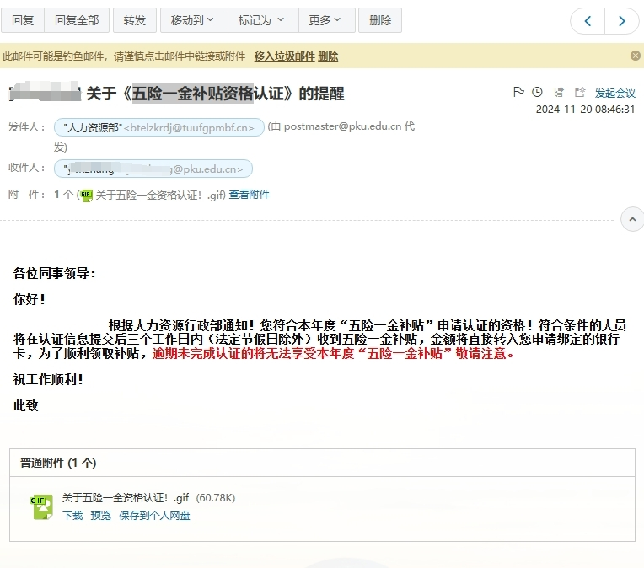The height and width of the screenshot is (568, 644).
Task: Expand the 更多 dropdown menu
Action: click(x=325, y=20)
